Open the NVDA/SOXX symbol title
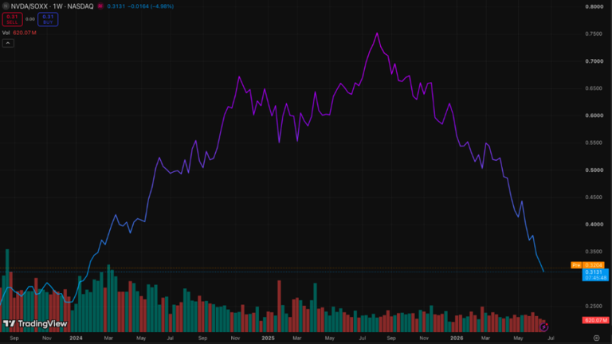612x344 pixels. (x=52, y=6)
